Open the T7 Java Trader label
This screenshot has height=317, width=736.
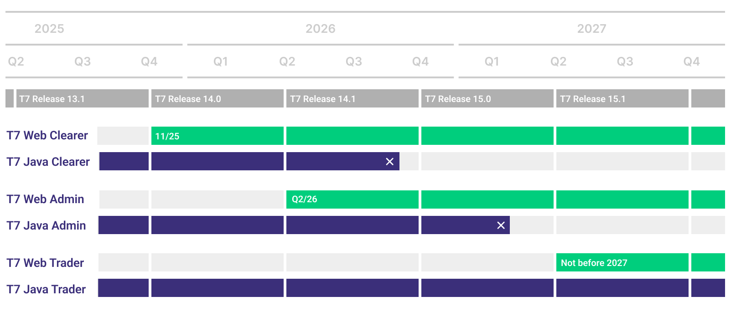[47, 289]
